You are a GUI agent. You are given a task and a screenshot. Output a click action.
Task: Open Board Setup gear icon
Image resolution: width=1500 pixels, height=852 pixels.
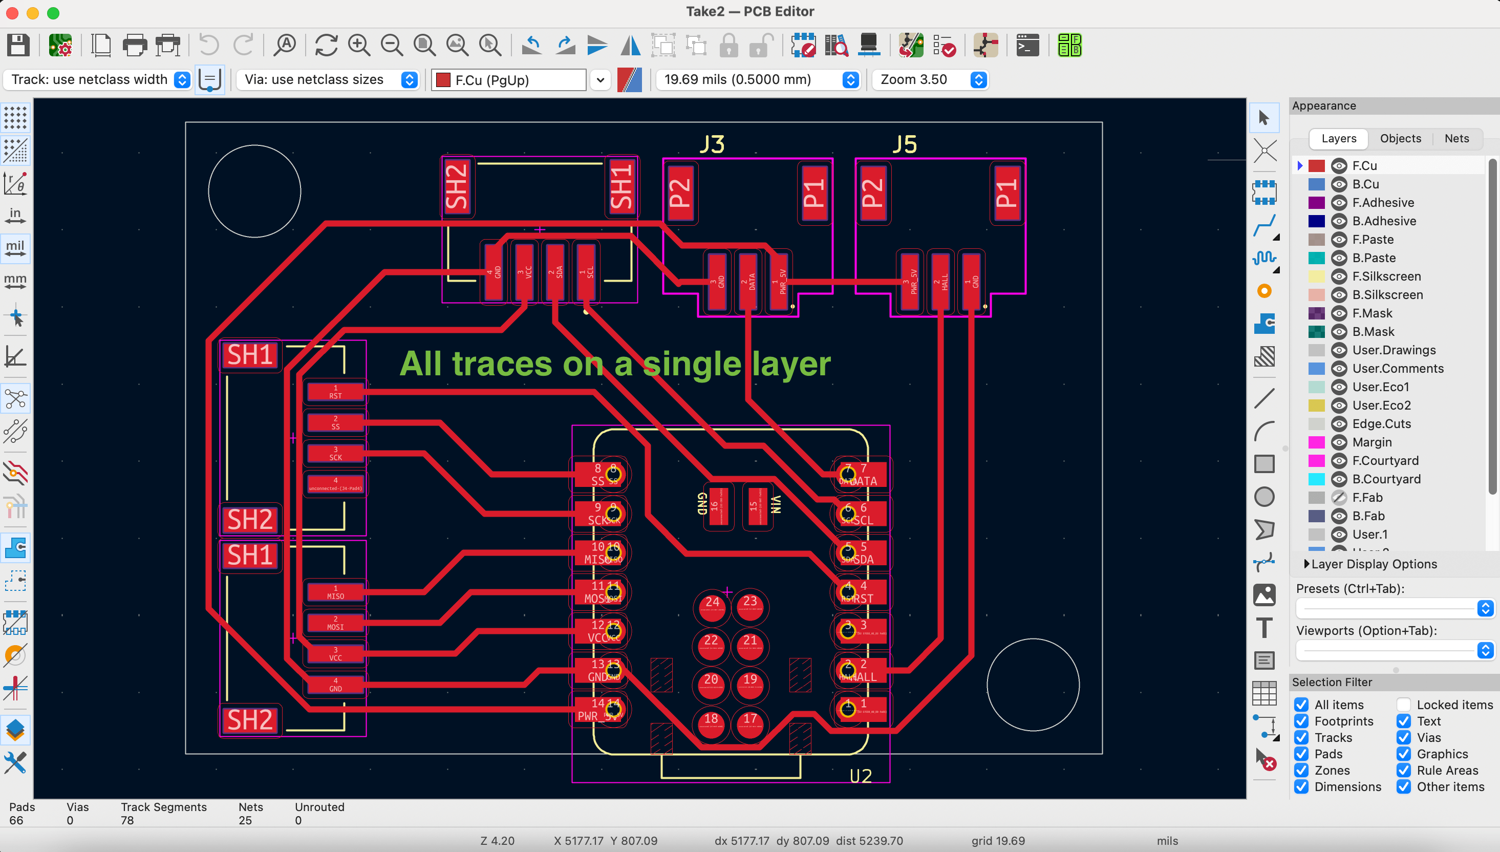pos(60,45)
